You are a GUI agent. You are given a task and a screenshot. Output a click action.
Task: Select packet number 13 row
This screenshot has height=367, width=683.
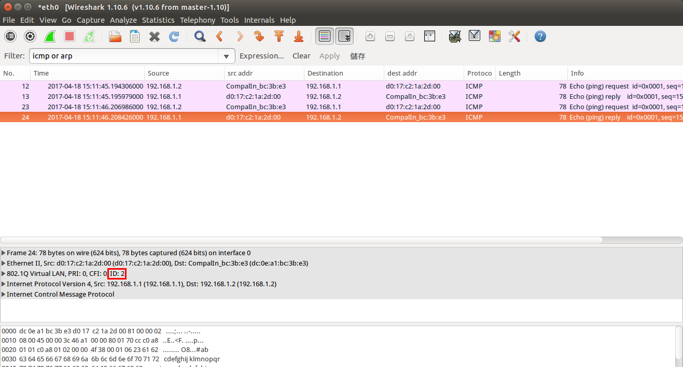341,96
